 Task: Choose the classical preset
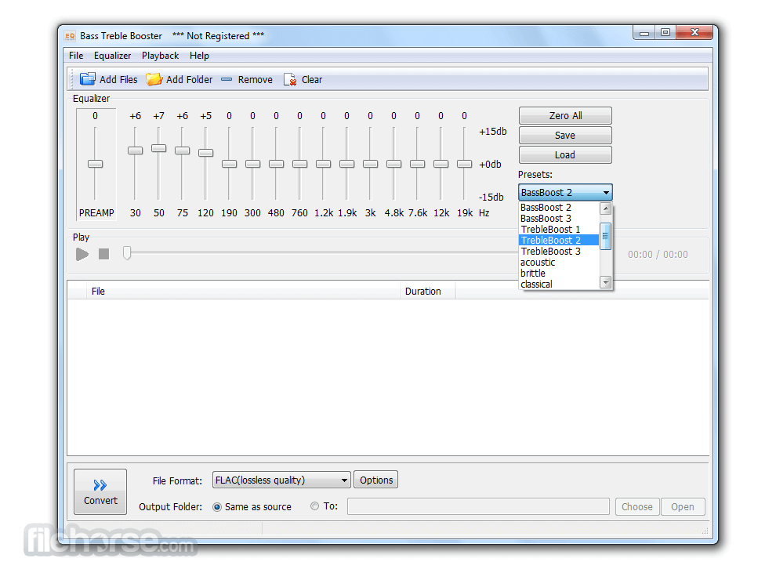tap(559, 284)
